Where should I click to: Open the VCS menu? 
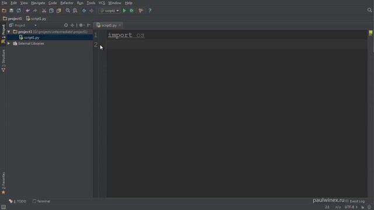point(102,3)
